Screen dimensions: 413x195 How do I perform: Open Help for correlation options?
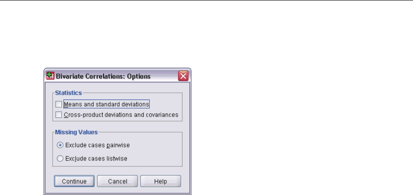pos(161,181)
